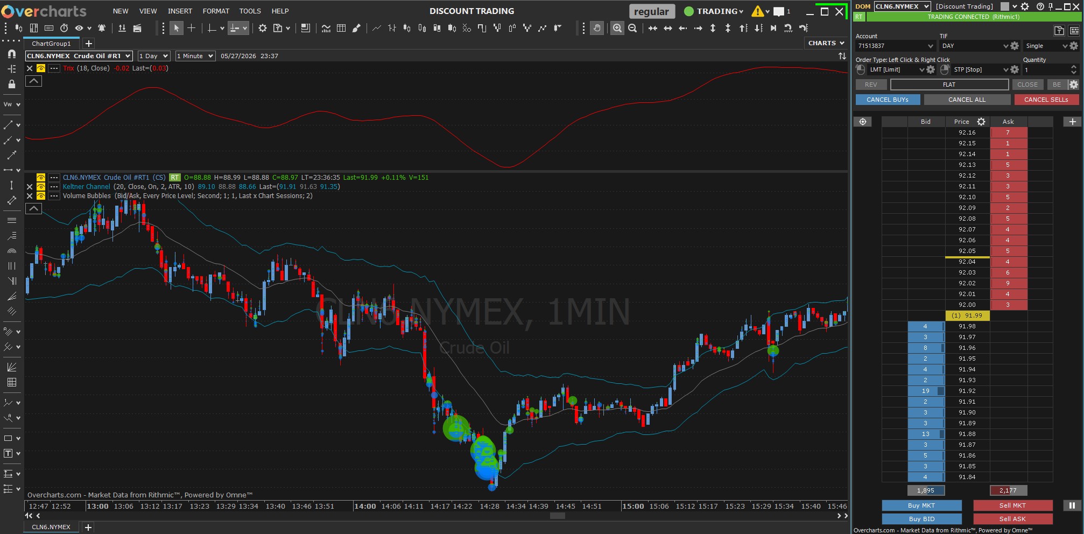
Task: Click the magnet snap icon in left sidebar
Action: (x=11, y=54)
